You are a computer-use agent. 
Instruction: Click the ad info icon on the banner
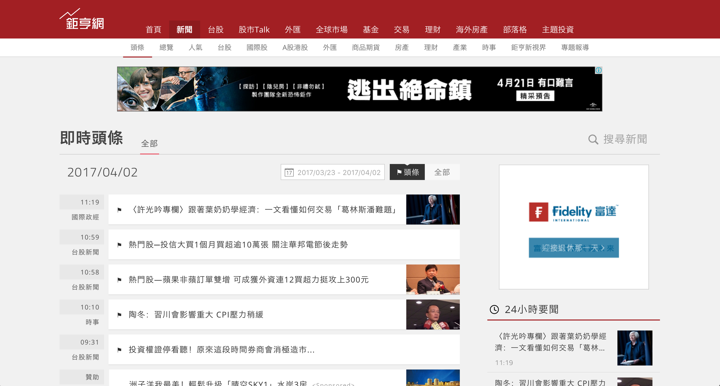(x=598, y=70)
